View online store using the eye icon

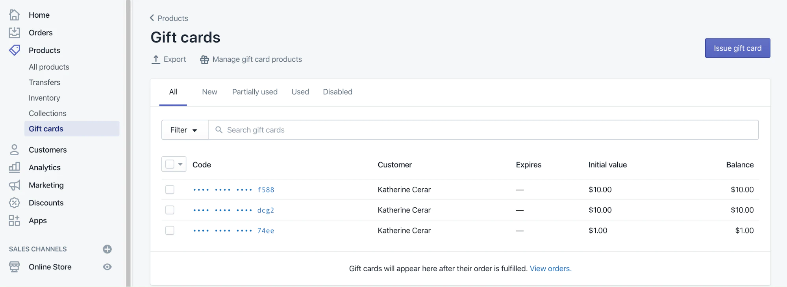tap(107, 267)
